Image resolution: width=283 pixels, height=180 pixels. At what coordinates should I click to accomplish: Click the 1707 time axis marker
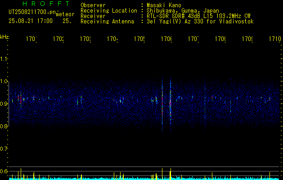(x=193, y=39)
